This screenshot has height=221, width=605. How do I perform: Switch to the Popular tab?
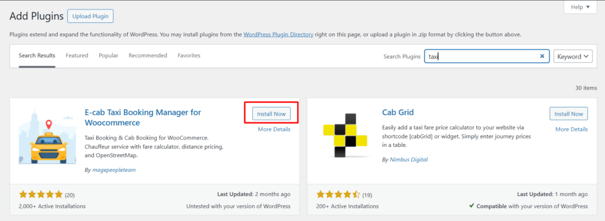coord(109,56)
